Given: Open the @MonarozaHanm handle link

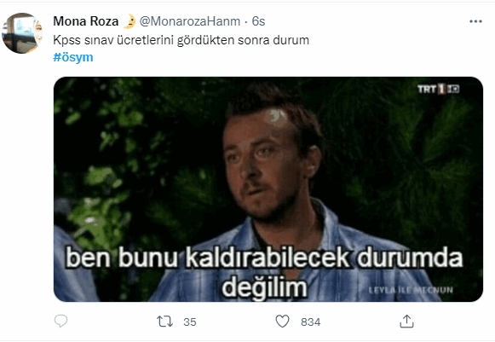Looking at the screenshot, I should 190,21.
